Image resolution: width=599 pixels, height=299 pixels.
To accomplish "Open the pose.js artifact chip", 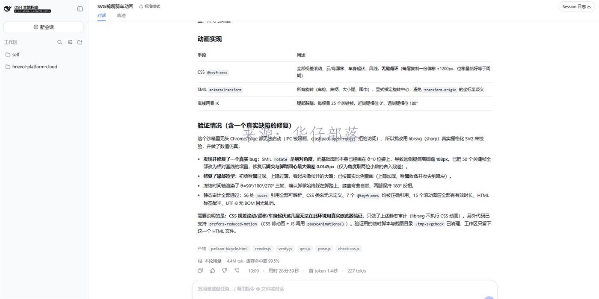I will (x=324, y=249).
